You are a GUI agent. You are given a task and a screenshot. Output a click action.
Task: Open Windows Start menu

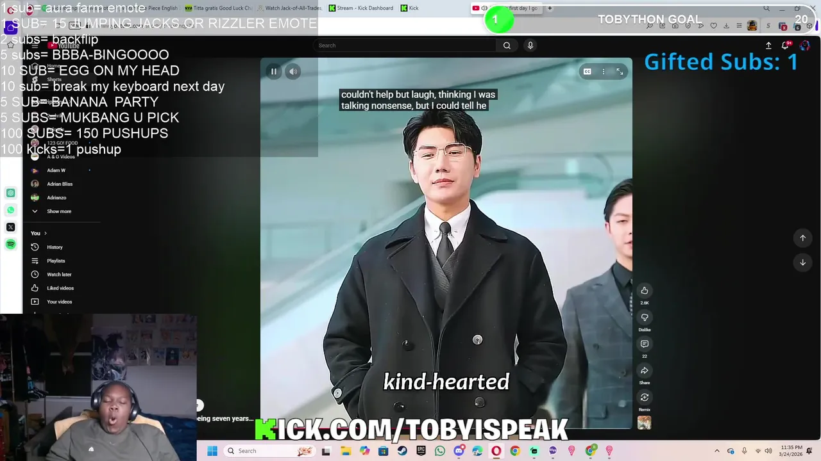click(x=212, y=451)
